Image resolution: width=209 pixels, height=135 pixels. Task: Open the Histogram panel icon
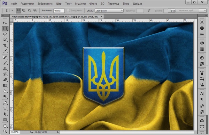point(202,34)
